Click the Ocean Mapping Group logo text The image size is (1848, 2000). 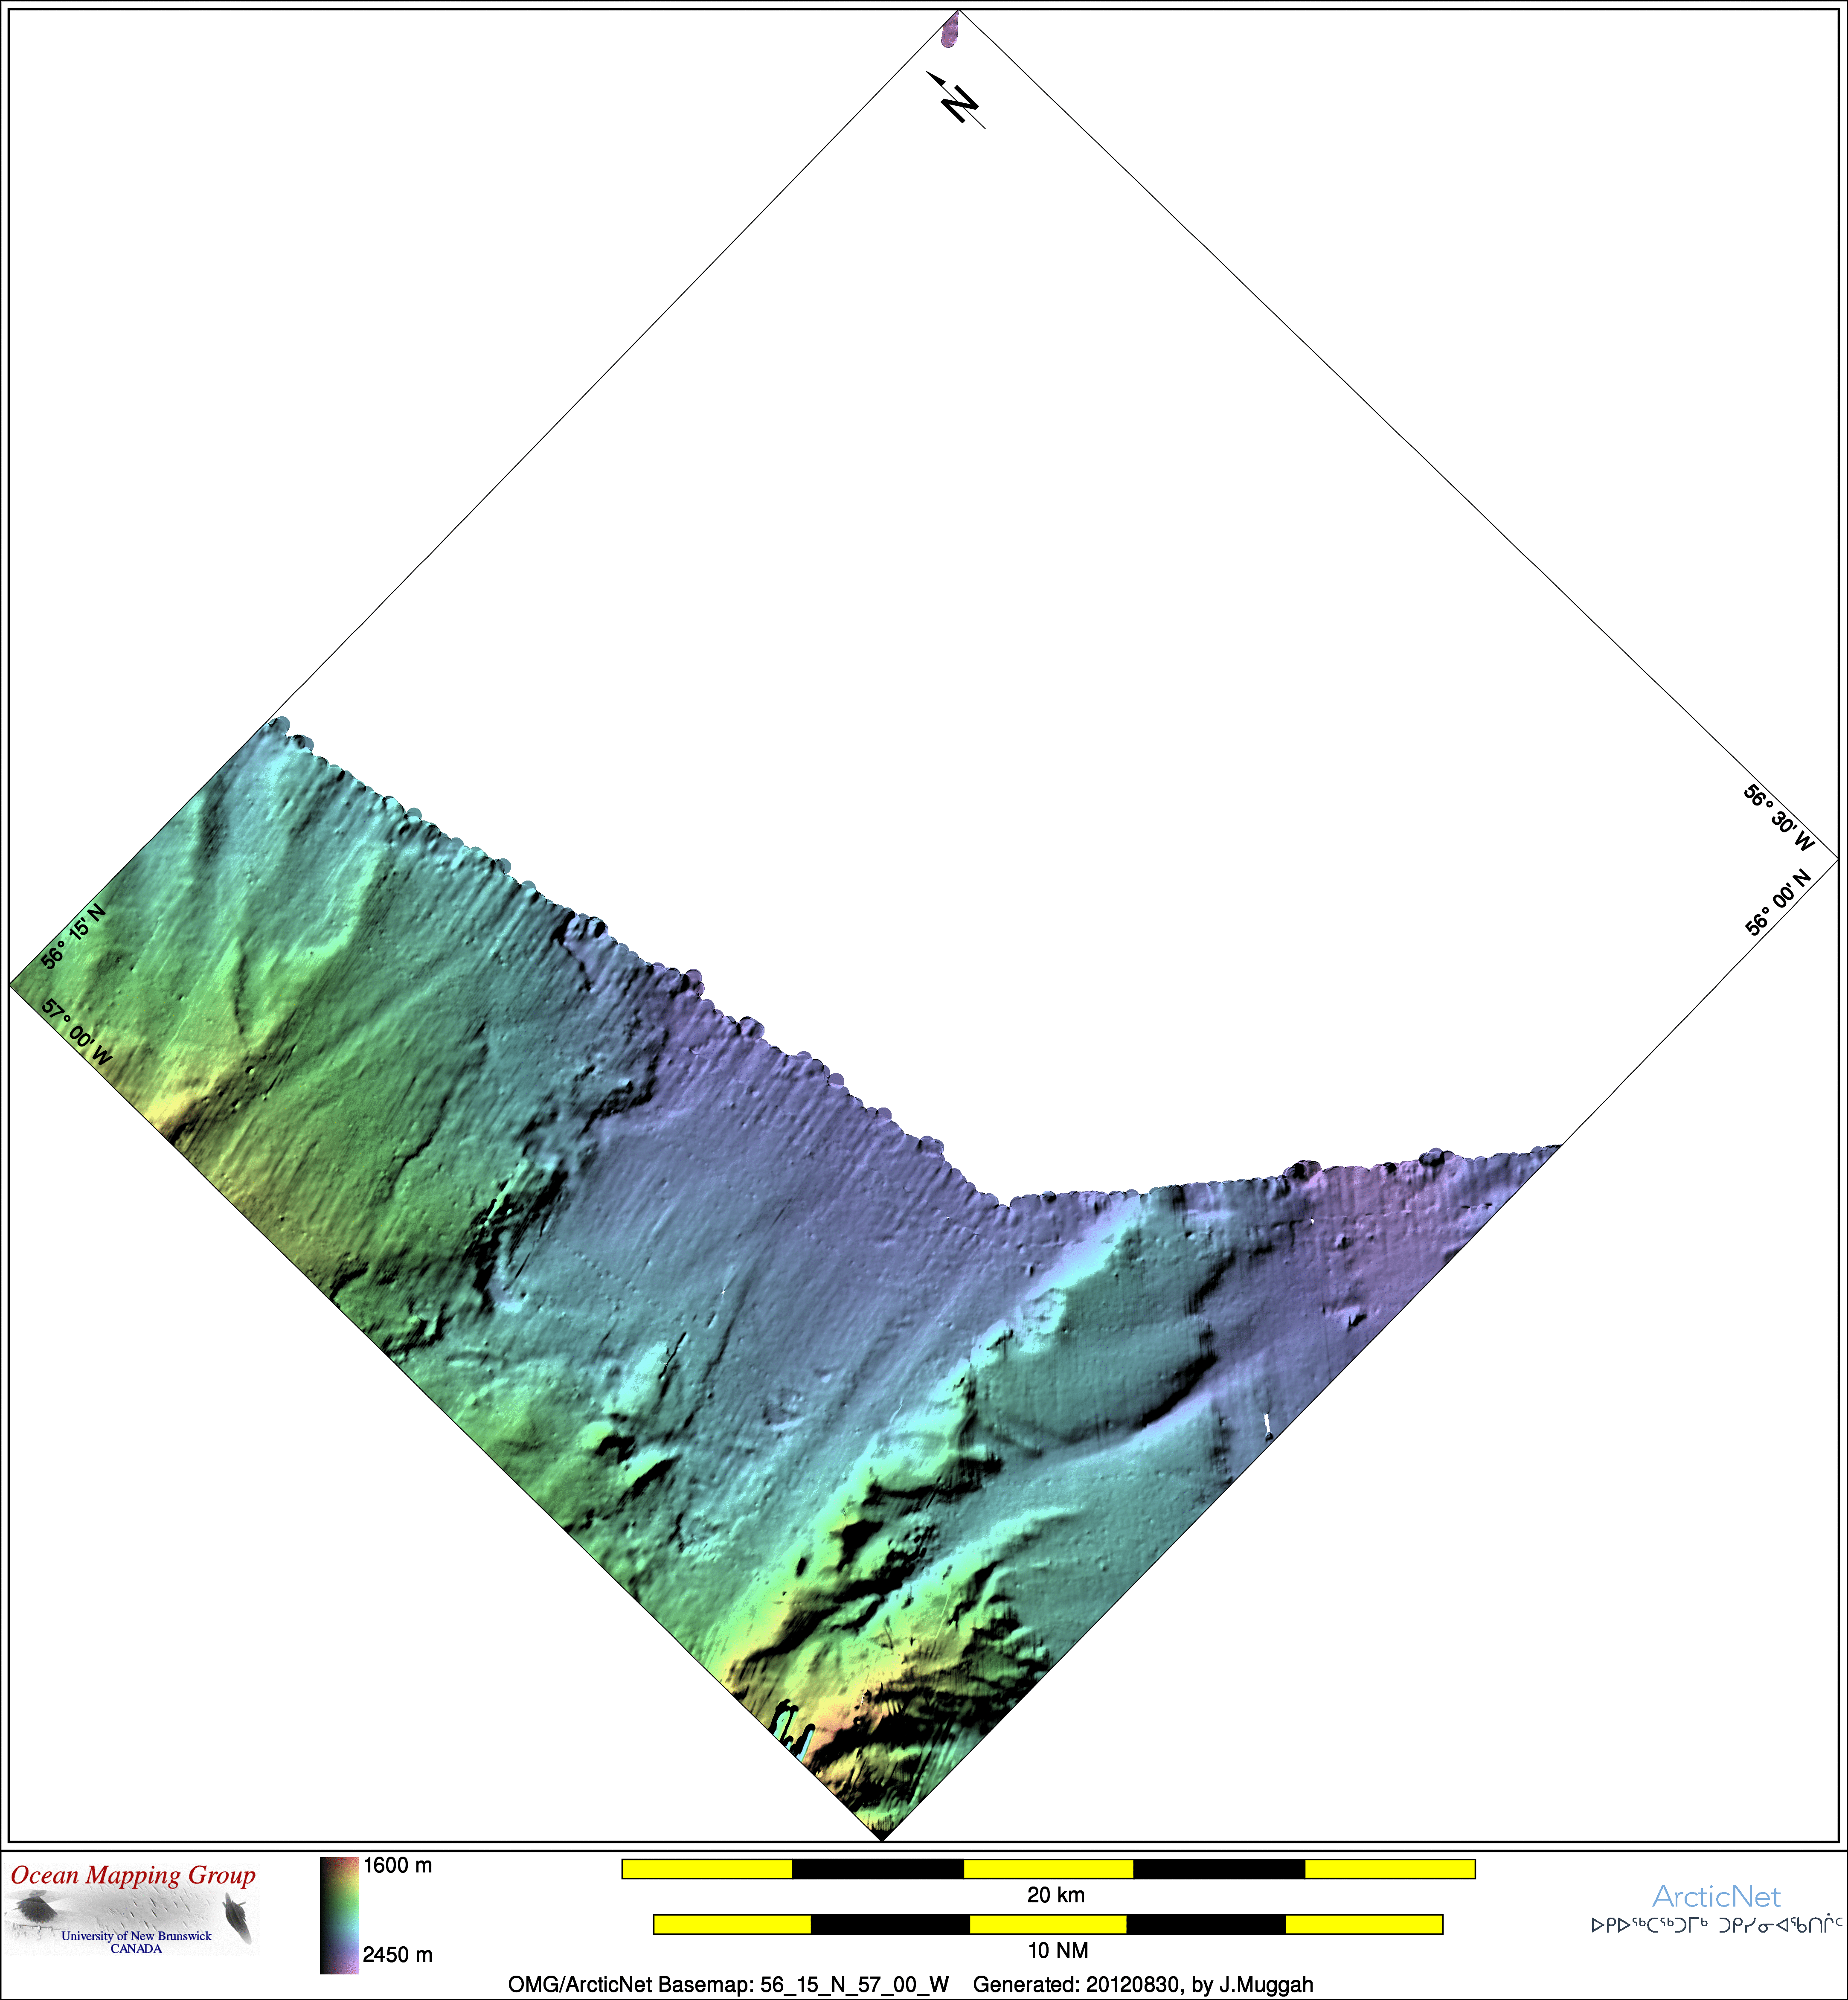tap(133, 1874)
